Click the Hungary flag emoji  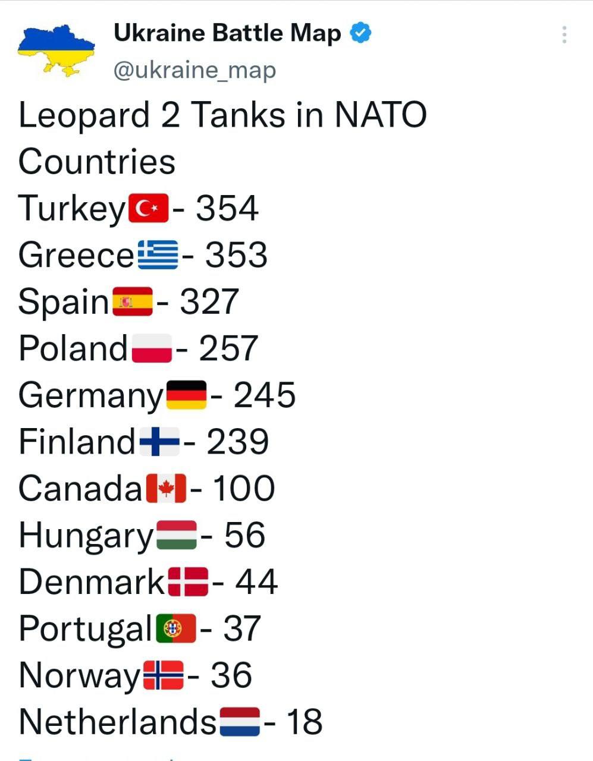tap(176, 535)
